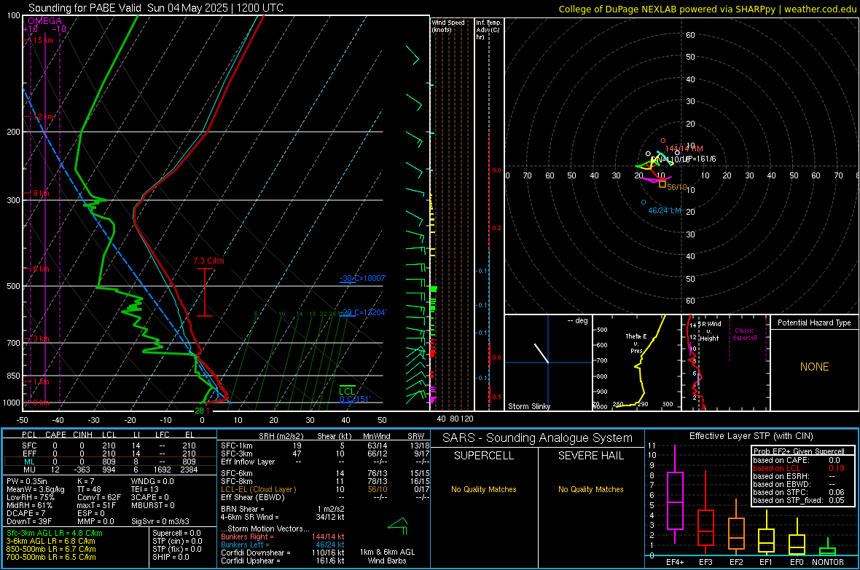
Task: Click the '144/14 RM' hodograph label
Action: coord(684,149)
